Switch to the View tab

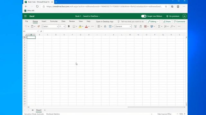coord(81,21)
